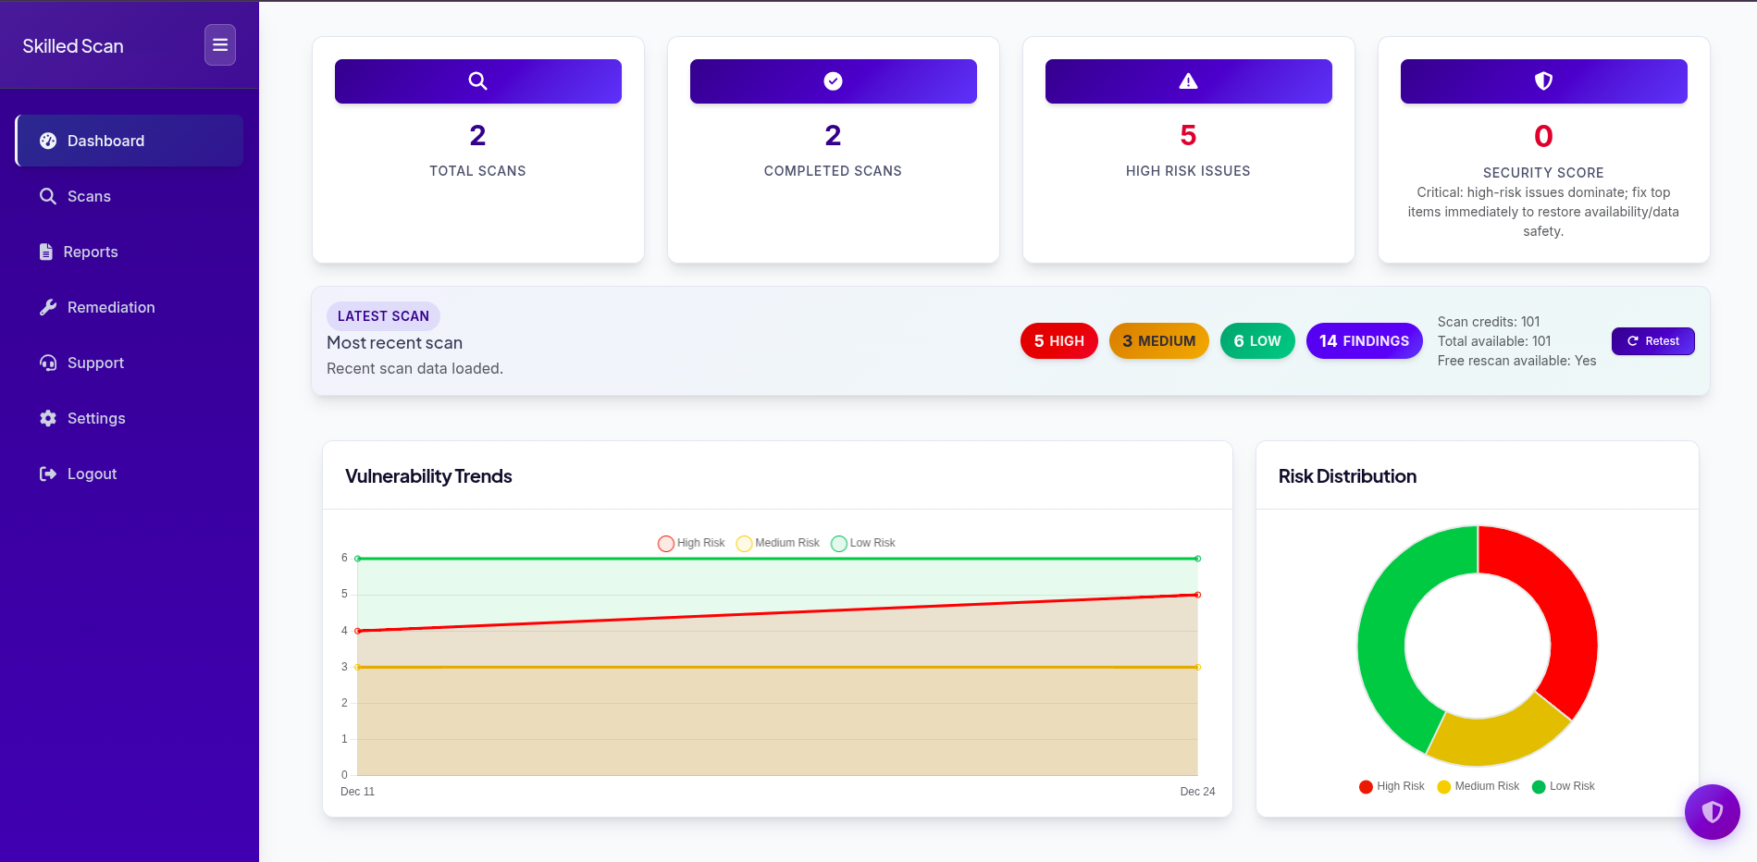The width and height of the screenshot is (1757, 862).
Task: Click the red 5 HIGH badge
Action: click(1058, 341)
